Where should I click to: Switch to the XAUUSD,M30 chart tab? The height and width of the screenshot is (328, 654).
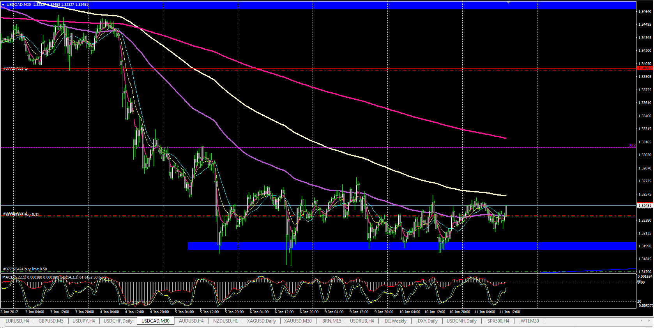[x=298, y=321]
